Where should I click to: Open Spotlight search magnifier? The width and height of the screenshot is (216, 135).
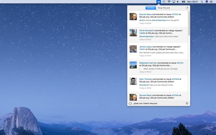point(202,2)
